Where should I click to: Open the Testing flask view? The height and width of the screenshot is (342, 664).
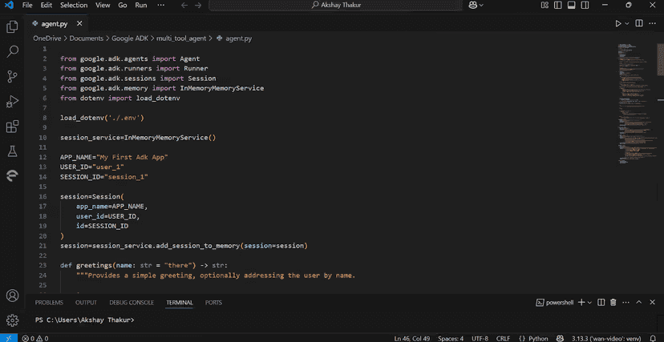(12, 151)
